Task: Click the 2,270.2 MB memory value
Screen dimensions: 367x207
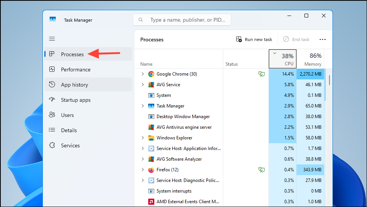Action: pos(311,74)
